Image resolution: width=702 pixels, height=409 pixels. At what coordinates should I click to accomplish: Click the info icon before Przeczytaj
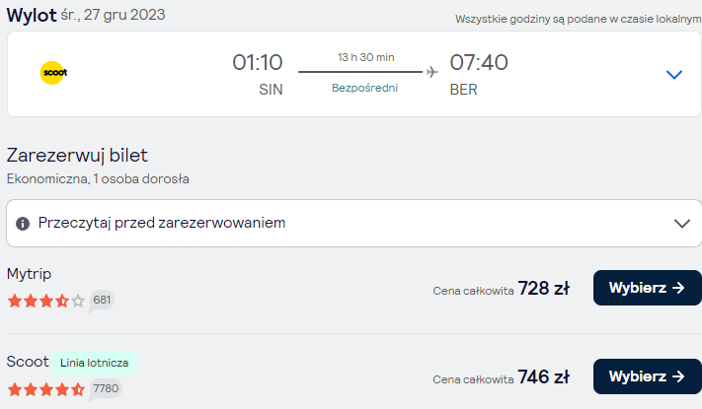(23, 223)
